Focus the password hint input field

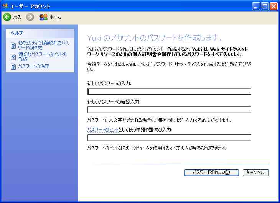(x=169, y=138)
